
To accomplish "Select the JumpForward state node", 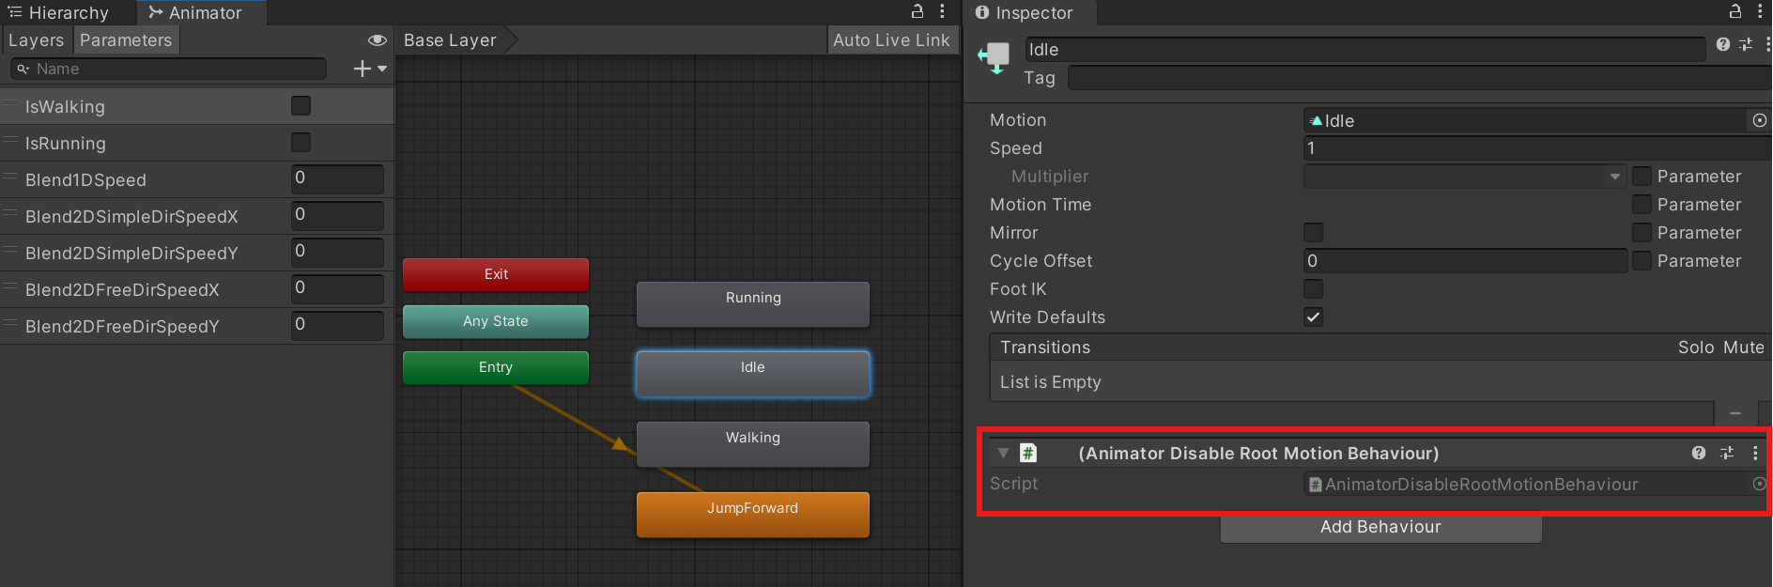I will coord(752,514).
